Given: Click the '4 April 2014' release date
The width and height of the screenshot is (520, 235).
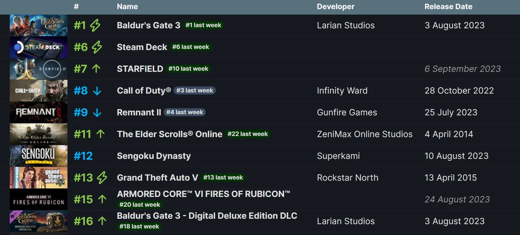Looking at the screenshot, I should pyautogui.click(x=449, y=134).
